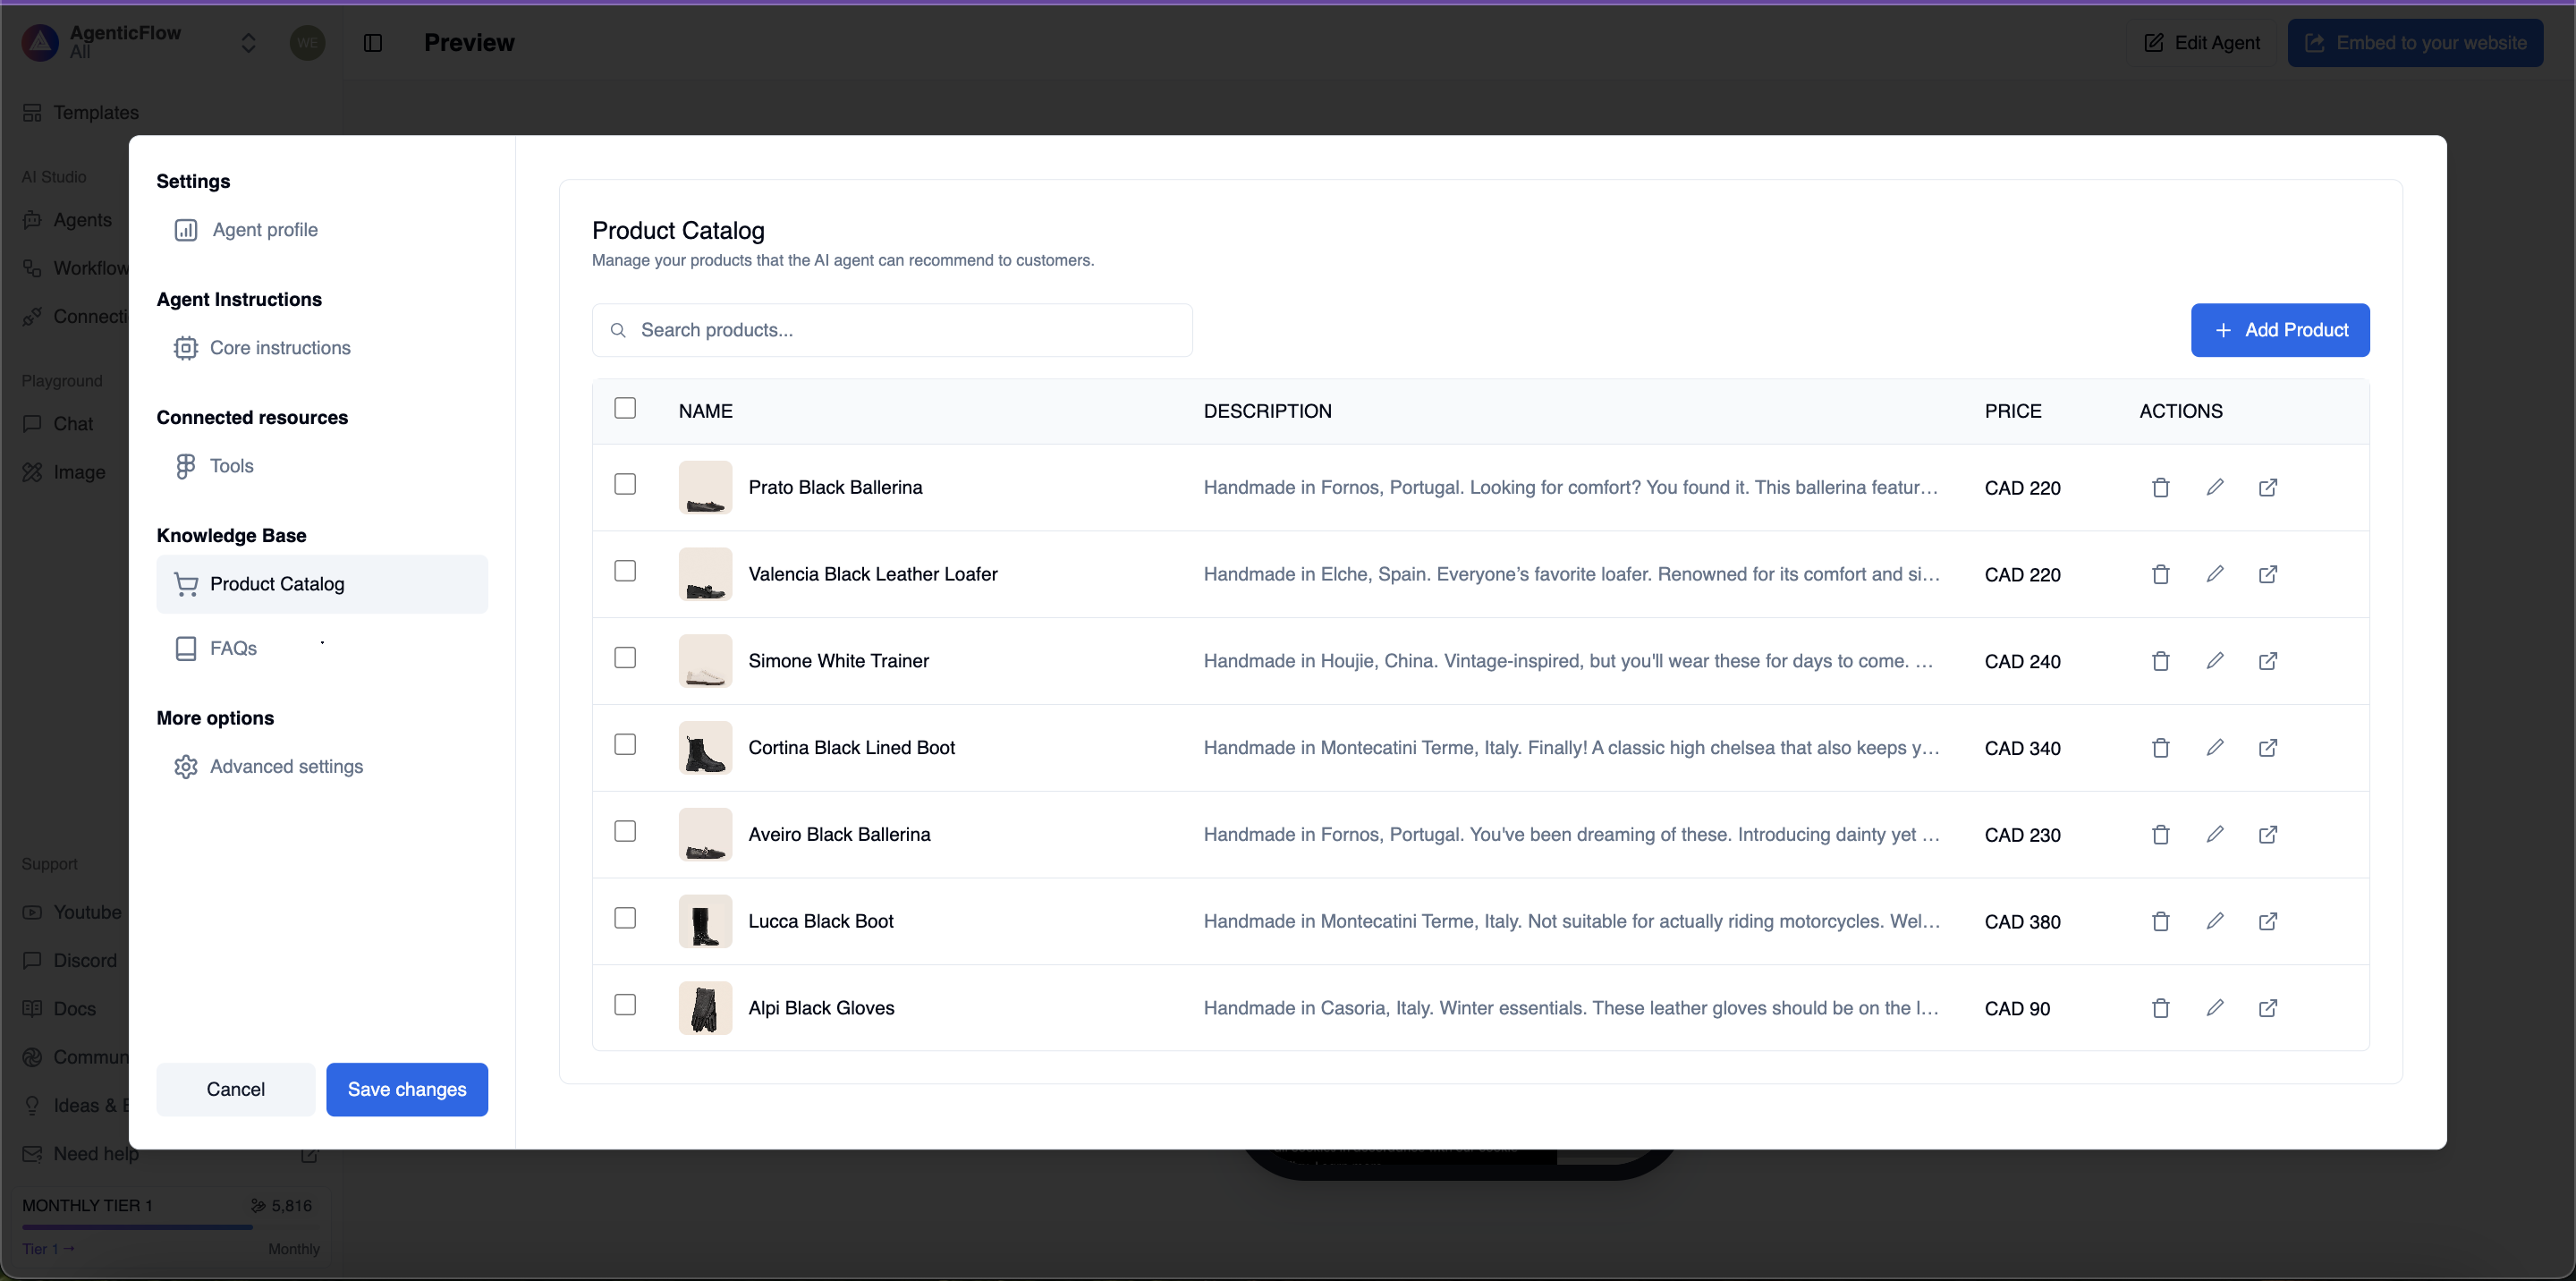
Task: Cancel the settings dialog
Action: (x=236, y=1090)
